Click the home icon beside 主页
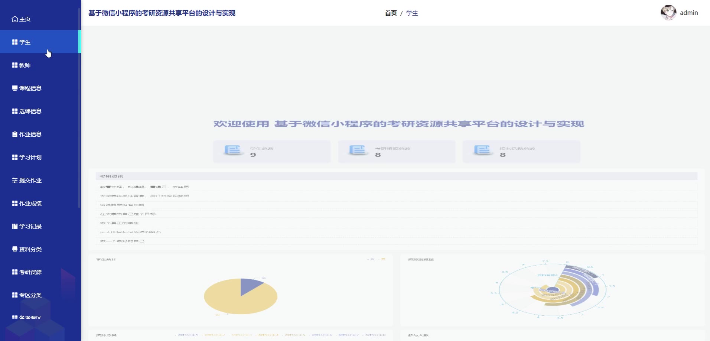710x341 pixels. [x=15, y=19]
